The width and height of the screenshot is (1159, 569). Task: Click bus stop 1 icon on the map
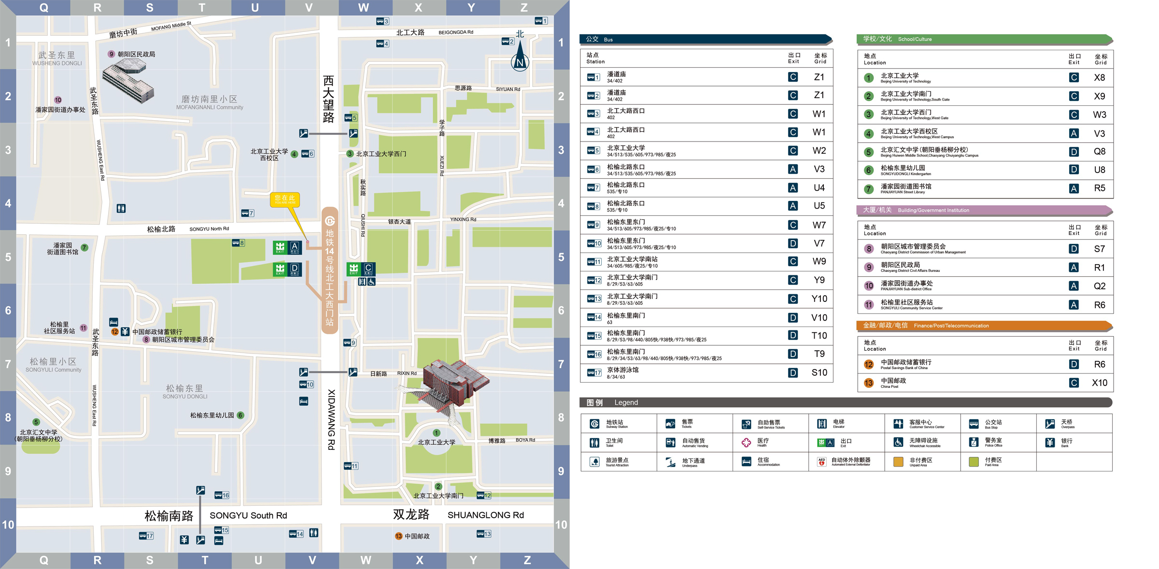541,21
